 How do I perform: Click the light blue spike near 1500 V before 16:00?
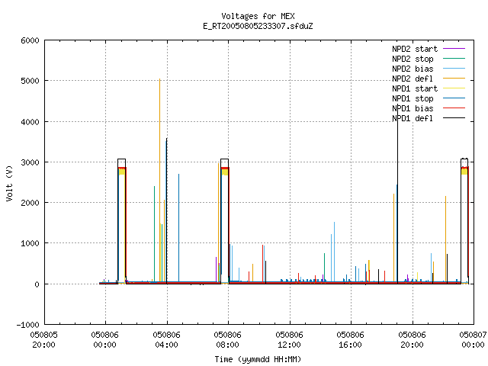coord(334,252)
